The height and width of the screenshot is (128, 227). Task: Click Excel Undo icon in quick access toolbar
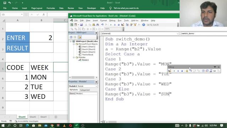tap(10, 3)
